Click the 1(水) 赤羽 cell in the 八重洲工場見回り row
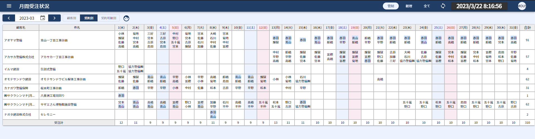 click(121, 95)
